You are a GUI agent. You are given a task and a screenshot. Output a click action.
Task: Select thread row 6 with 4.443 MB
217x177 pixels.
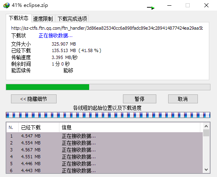tap(105, 170)
